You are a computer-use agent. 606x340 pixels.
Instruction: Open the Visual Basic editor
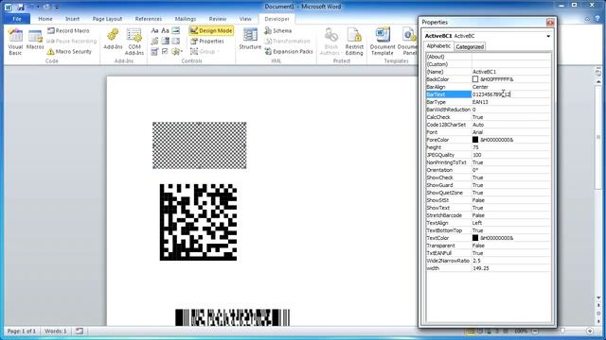tap(15, 42)
